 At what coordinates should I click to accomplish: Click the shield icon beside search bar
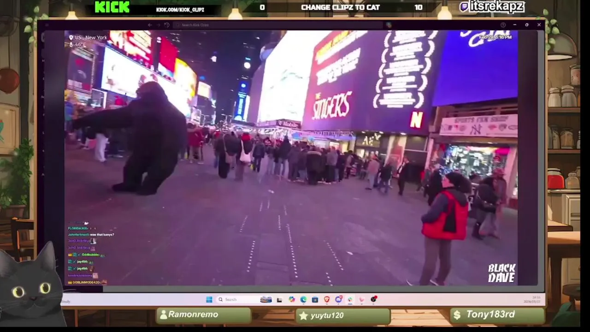(389, 25)
